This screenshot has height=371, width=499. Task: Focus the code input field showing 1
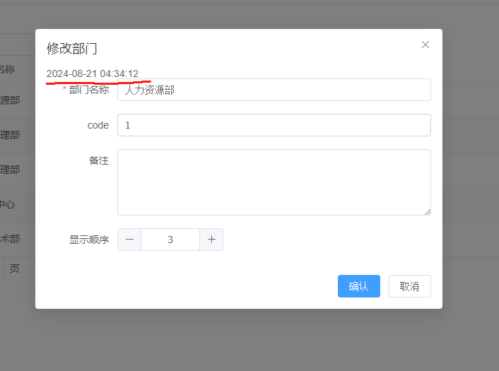[274, 125]
